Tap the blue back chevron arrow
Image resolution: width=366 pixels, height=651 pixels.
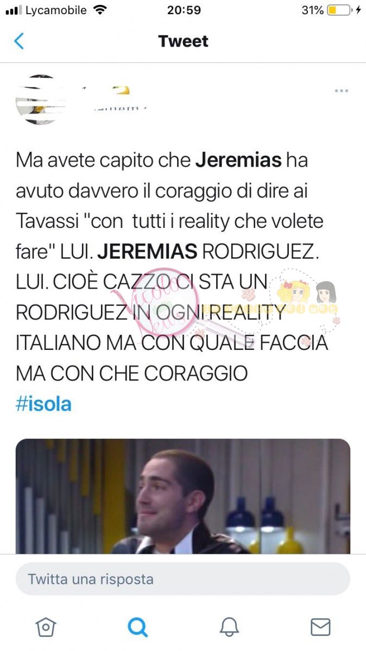[x=19, y=41]
